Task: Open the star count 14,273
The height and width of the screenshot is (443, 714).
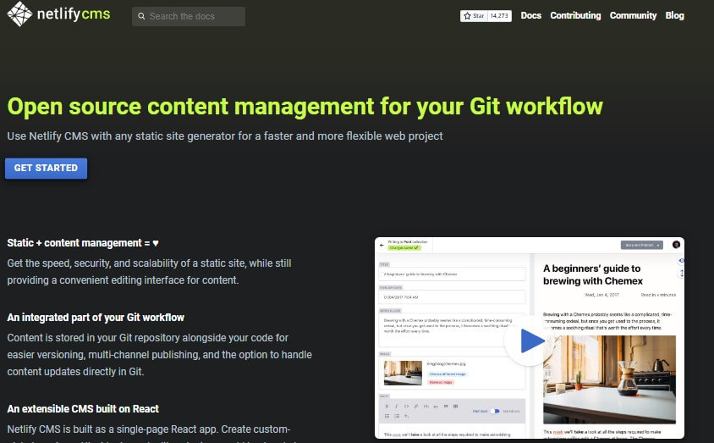Action: click(499, 16)
